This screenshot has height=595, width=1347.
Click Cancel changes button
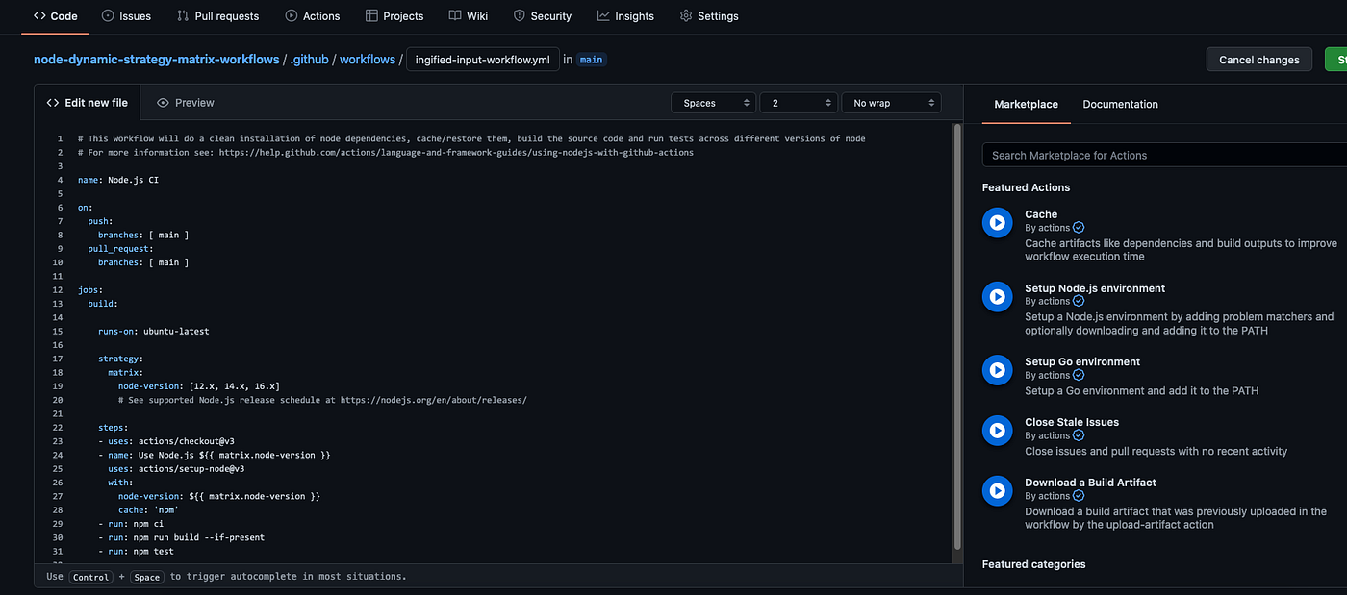click(x=1258, y=60)
